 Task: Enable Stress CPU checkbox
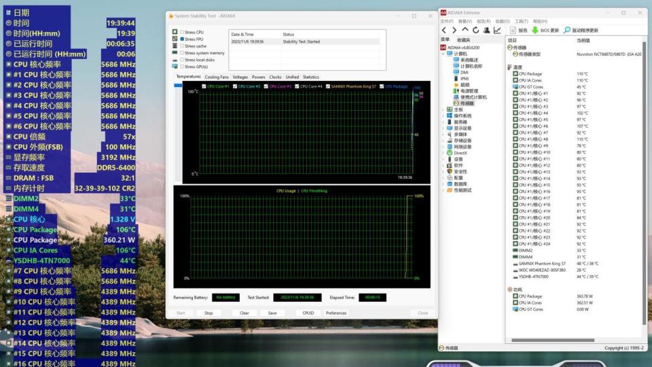(x=182, y=32)
